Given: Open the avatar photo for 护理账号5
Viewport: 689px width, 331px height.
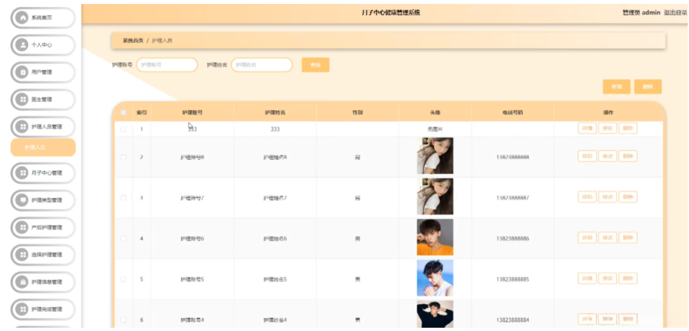Looking at the screenshot, I should [435, 278].
